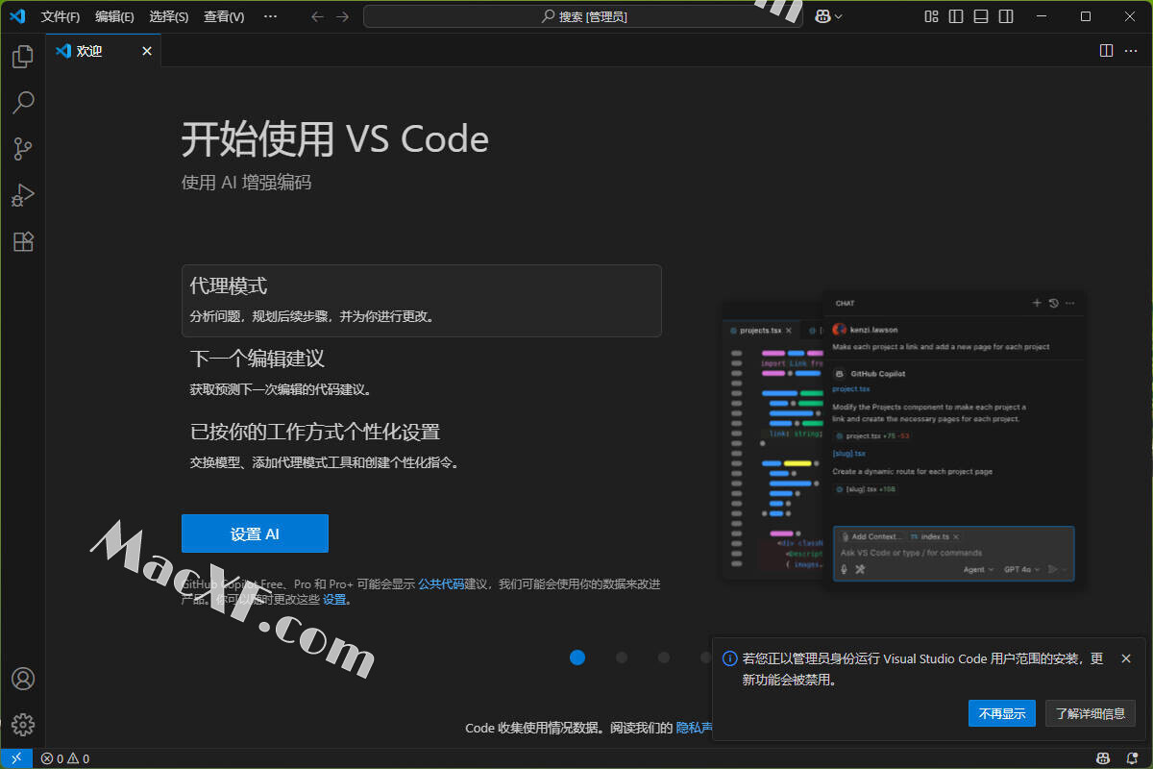
Task: Open the 文件(F) menu
Action: coord(61,16)
